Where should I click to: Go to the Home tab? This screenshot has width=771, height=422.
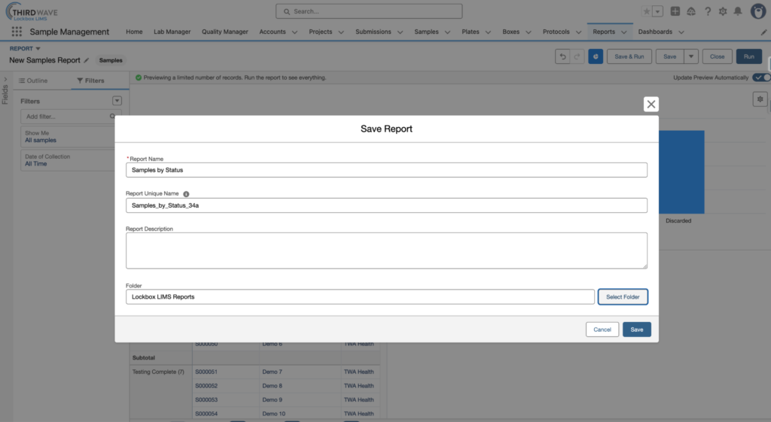pyautogui.click(x=134, y=32)
